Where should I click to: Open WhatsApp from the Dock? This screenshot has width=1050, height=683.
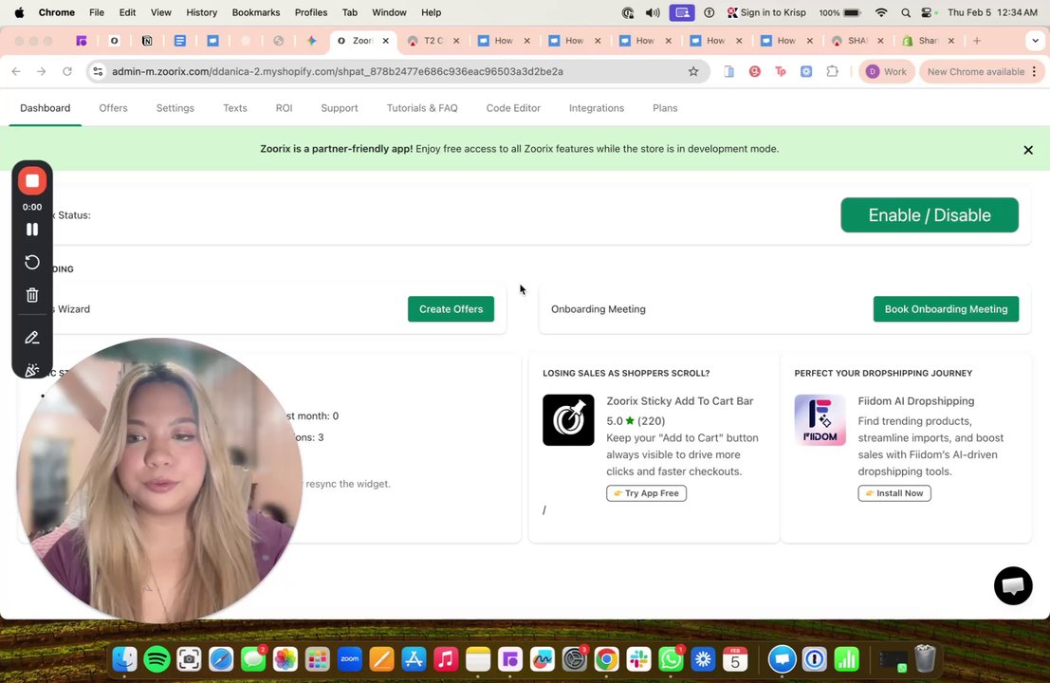671,659
